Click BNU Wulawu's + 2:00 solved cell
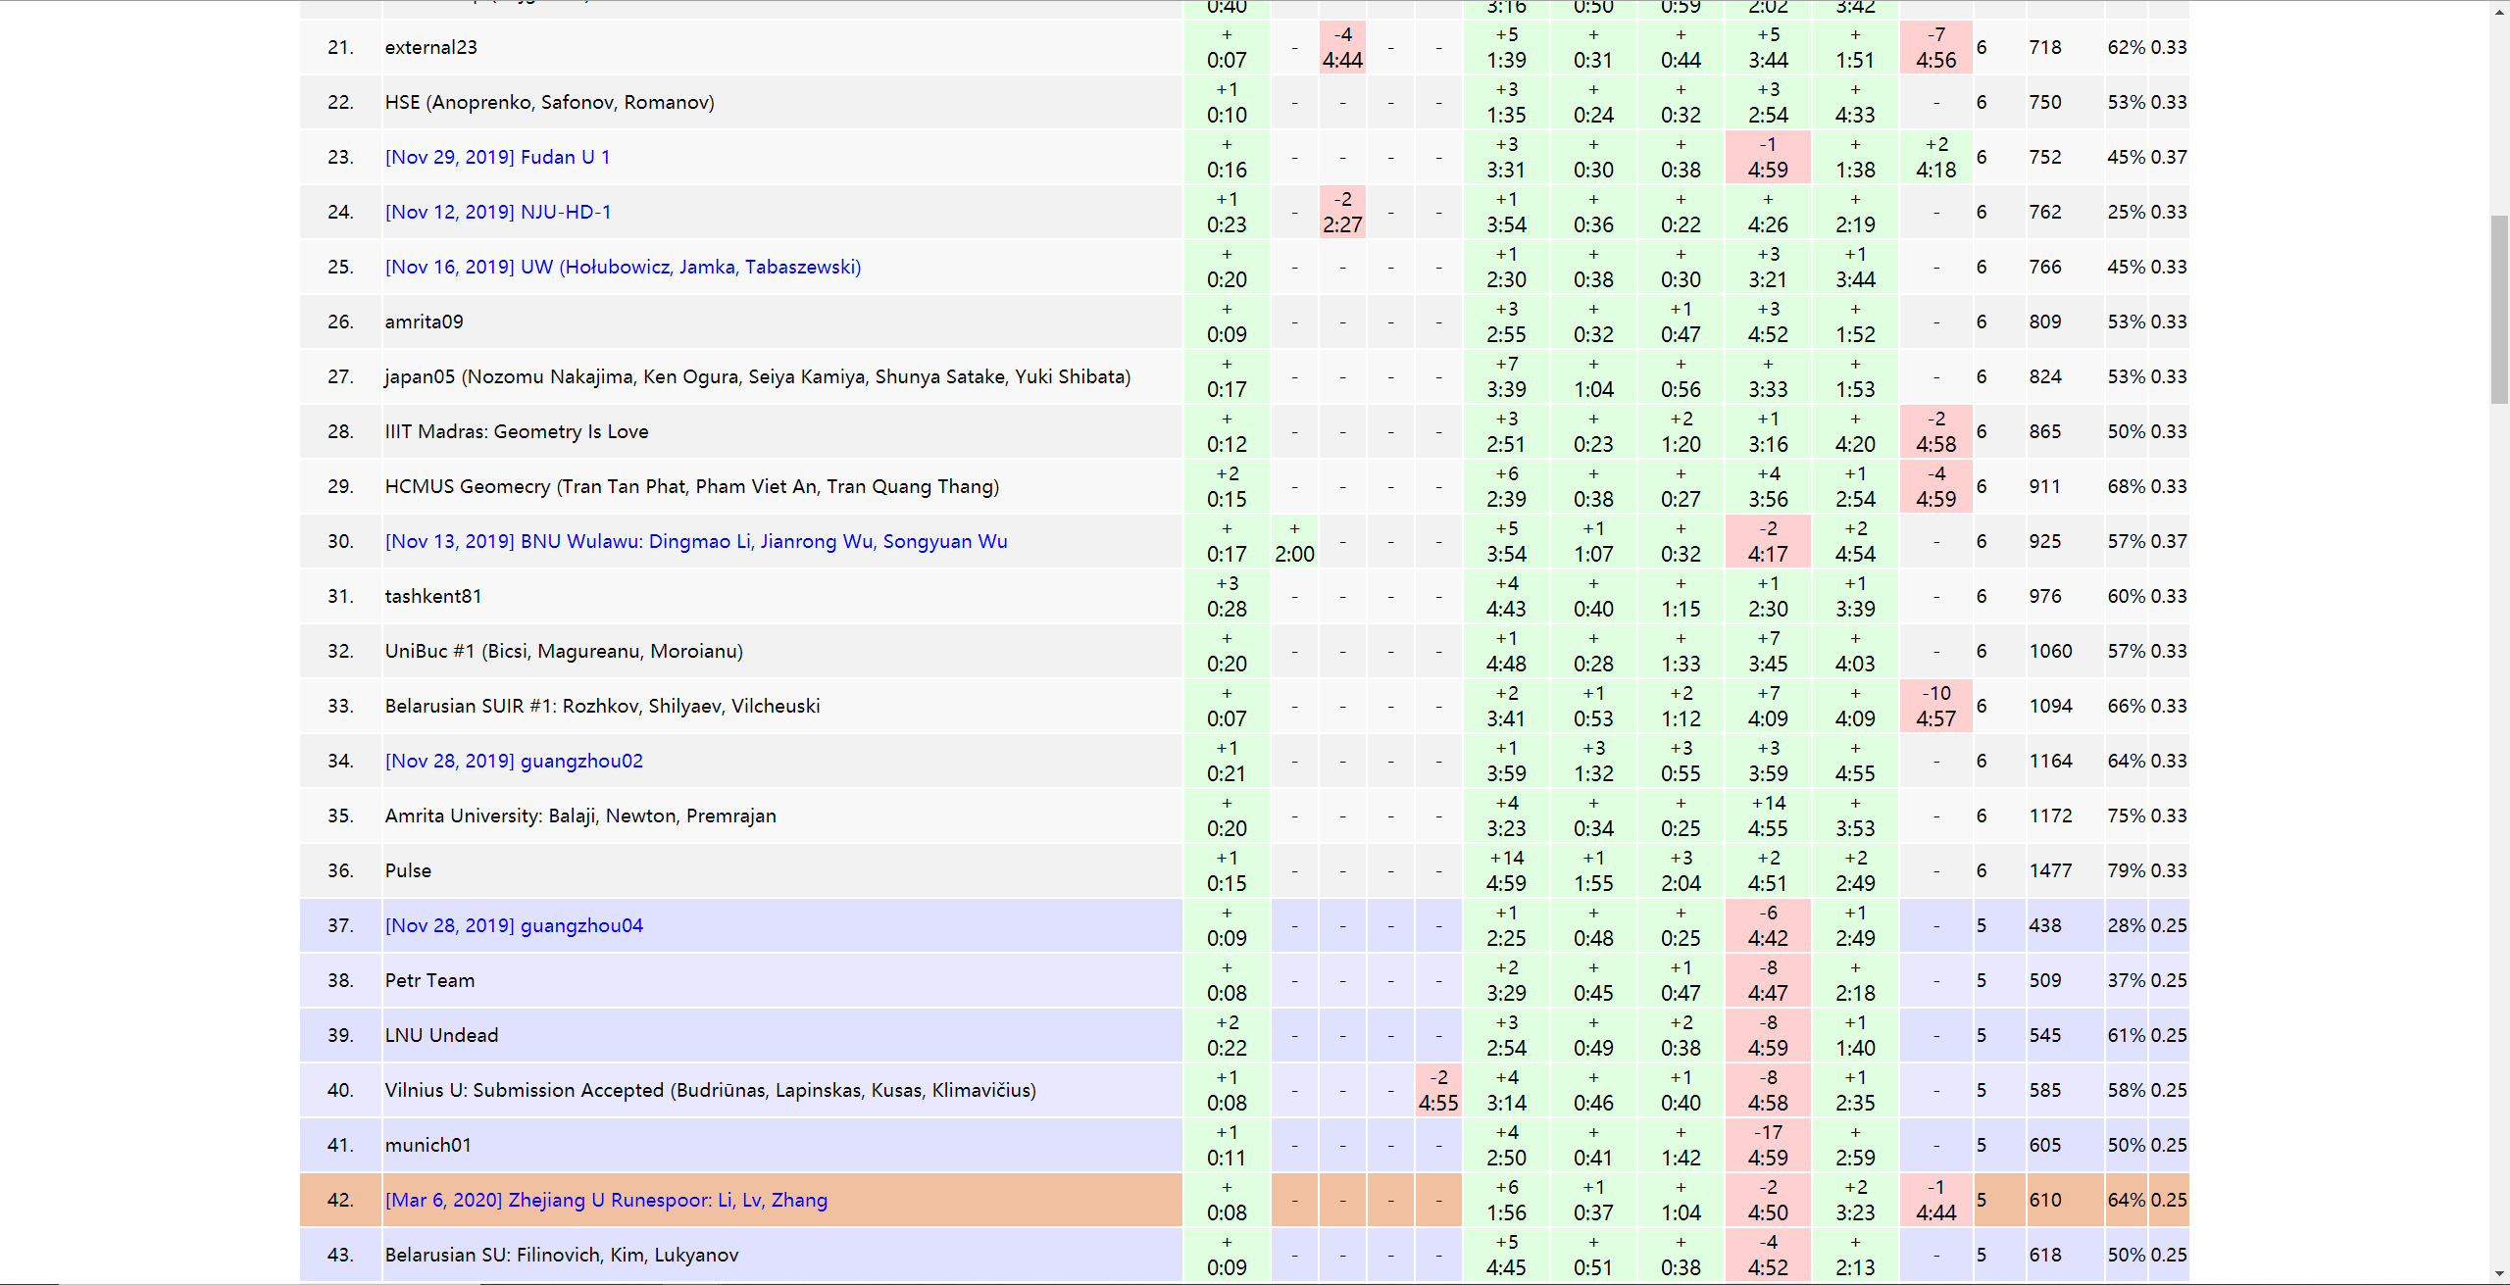The width and height of the screenshot is (2510, 1285). pos(1294,542)
